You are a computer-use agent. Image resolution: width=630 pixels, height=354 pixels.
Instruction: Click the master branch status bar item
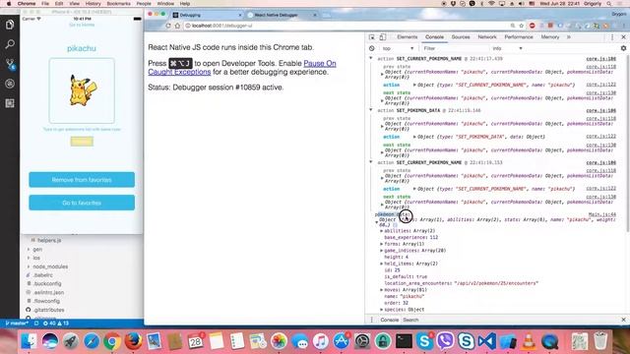[17, 324]
